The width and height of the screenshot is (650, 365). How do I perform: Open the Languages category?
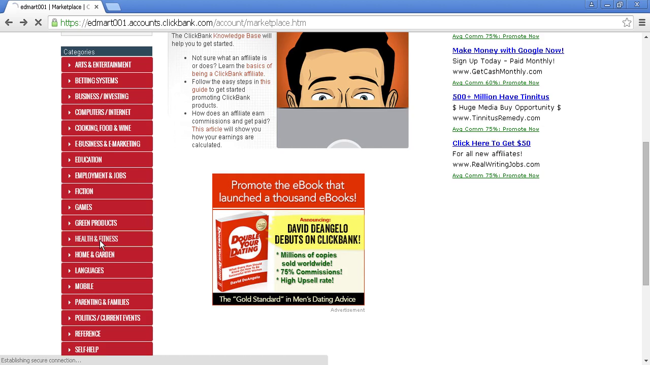107,270
